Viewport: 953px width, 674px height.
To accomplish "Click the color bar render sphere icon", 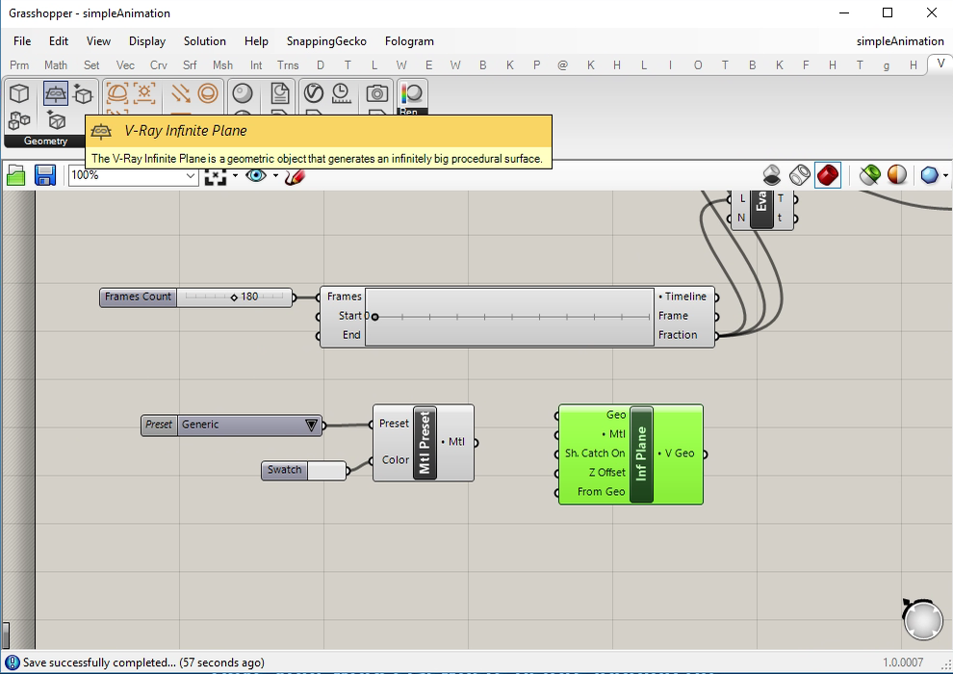I will pos(412,93).
